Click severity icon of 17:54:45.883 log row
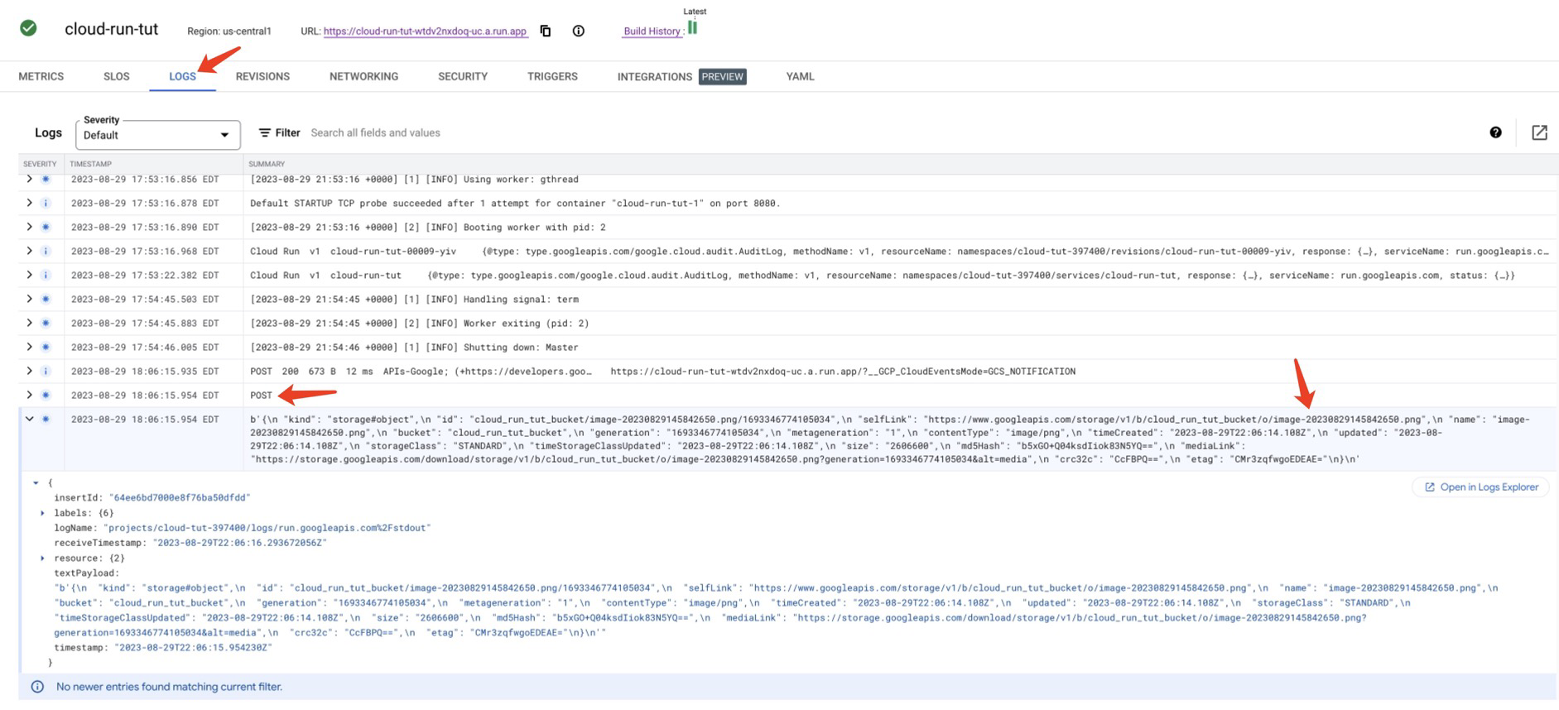The image size is (1559, 710). [x=46, y=323]
